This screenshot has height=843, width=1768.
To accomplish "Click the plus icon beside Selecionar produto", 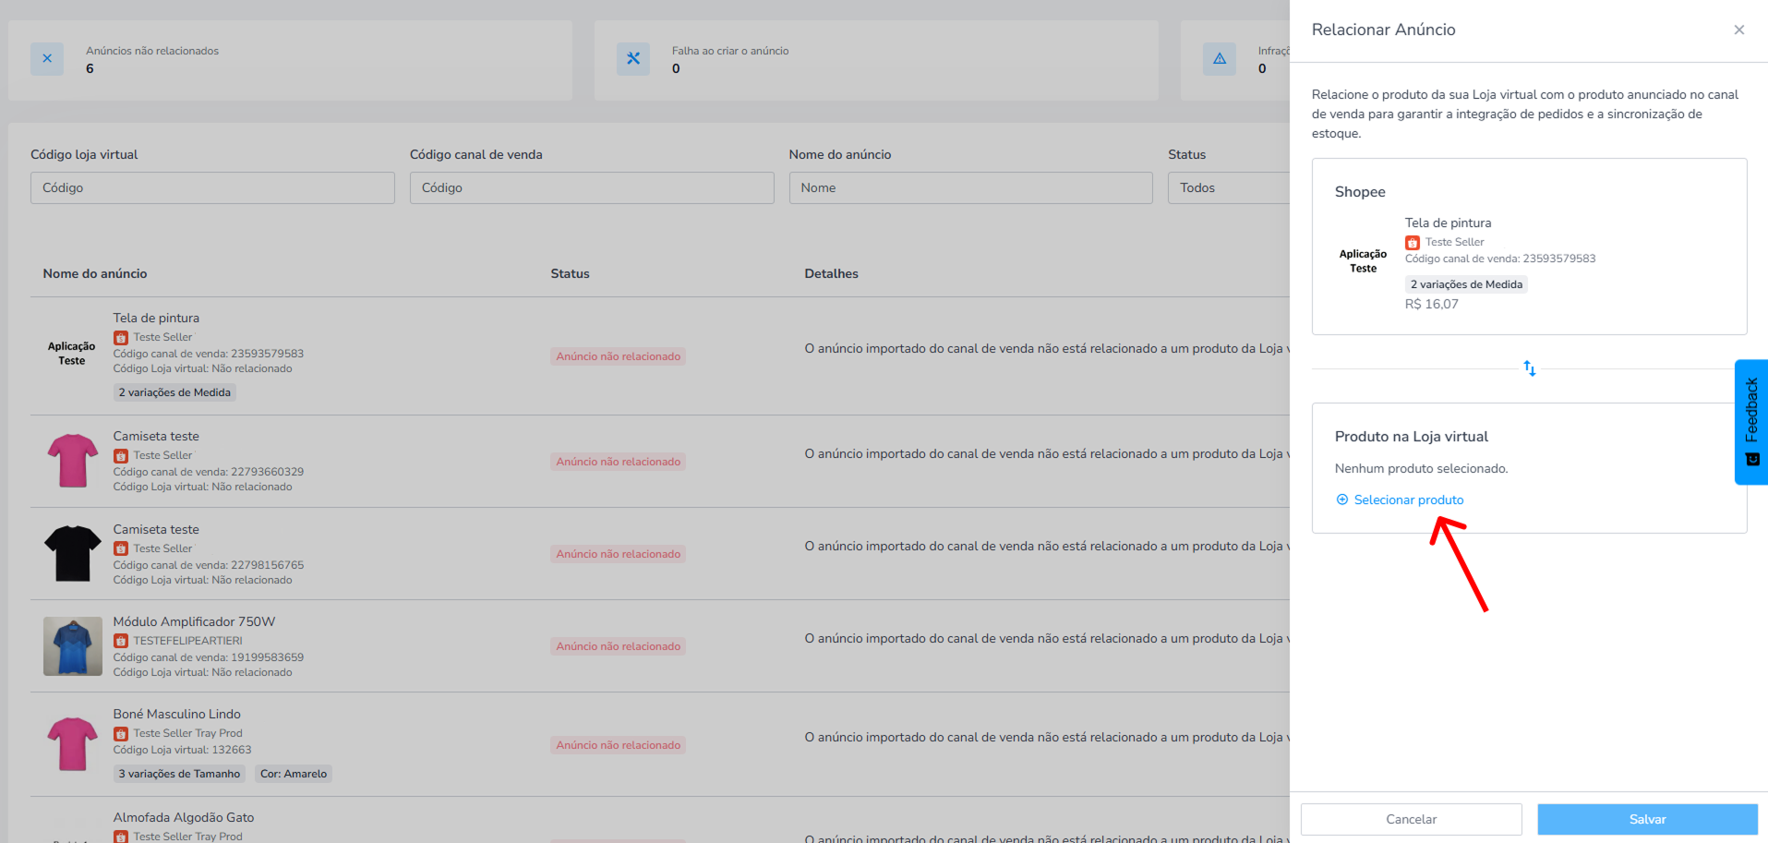I will pos(1342,500).
